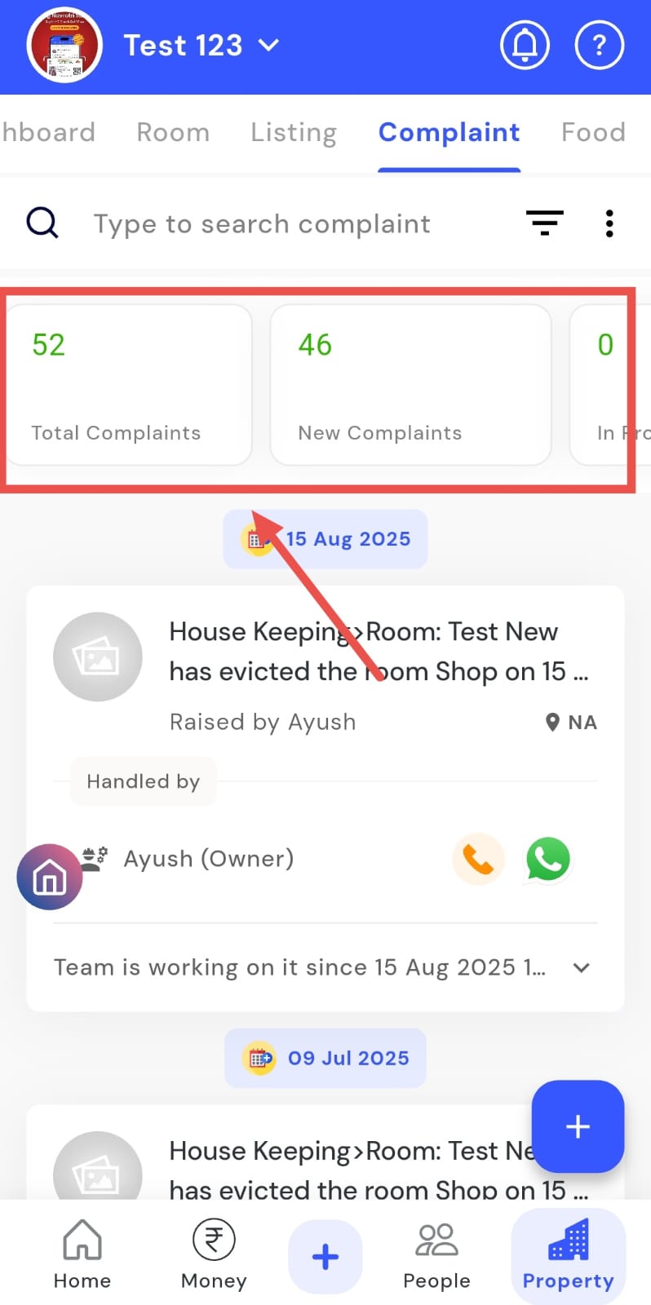Tap the search magnifier icon
The image size is (651, 1305).
tap(42, 223)
